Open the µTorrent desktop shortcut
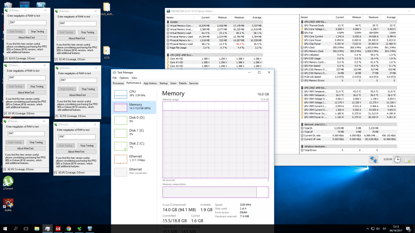Image resolution: width=415 pixels, height=233 pixels. point(8,183)
